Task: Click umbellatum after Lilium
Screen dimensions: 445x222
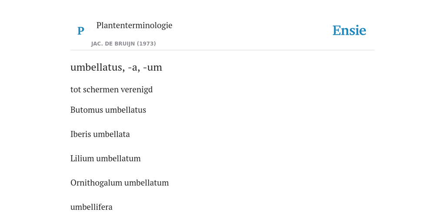Action: point(118,159)
